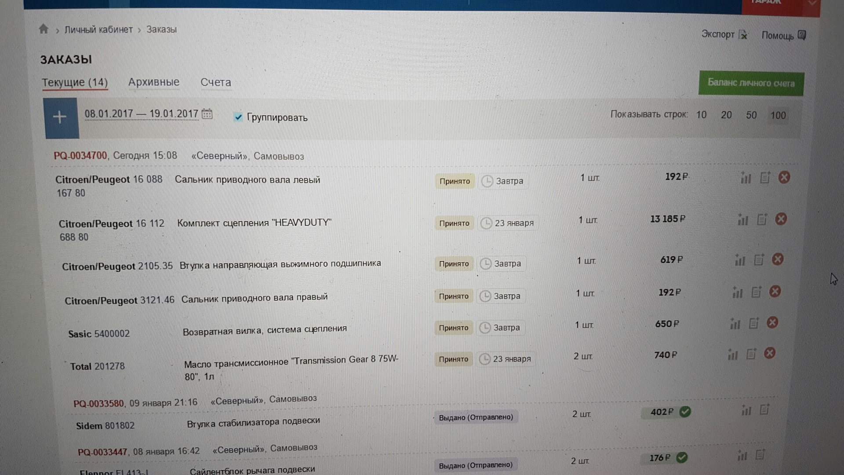
Task: Open the home breadcrumb icon
Action: (44, 29)
